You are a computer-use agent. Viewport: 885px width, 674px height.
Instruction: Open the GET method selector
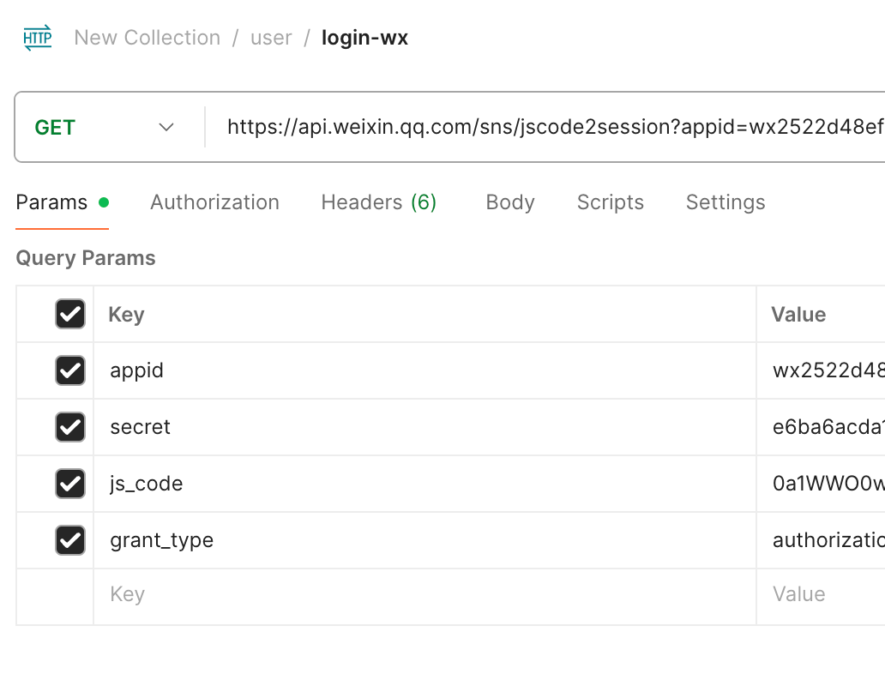[x=53, y=126]
